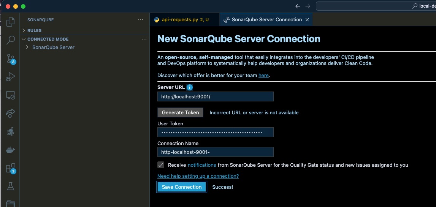Go back with the navigation arrow
The image size is (436, 207).
[298, 6]
